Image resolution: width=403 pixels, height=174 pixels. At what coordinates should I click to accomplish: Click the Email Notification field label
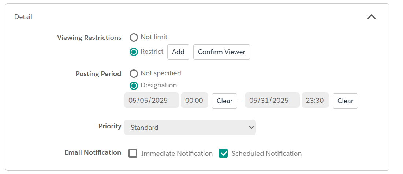(x=93, y=152)
